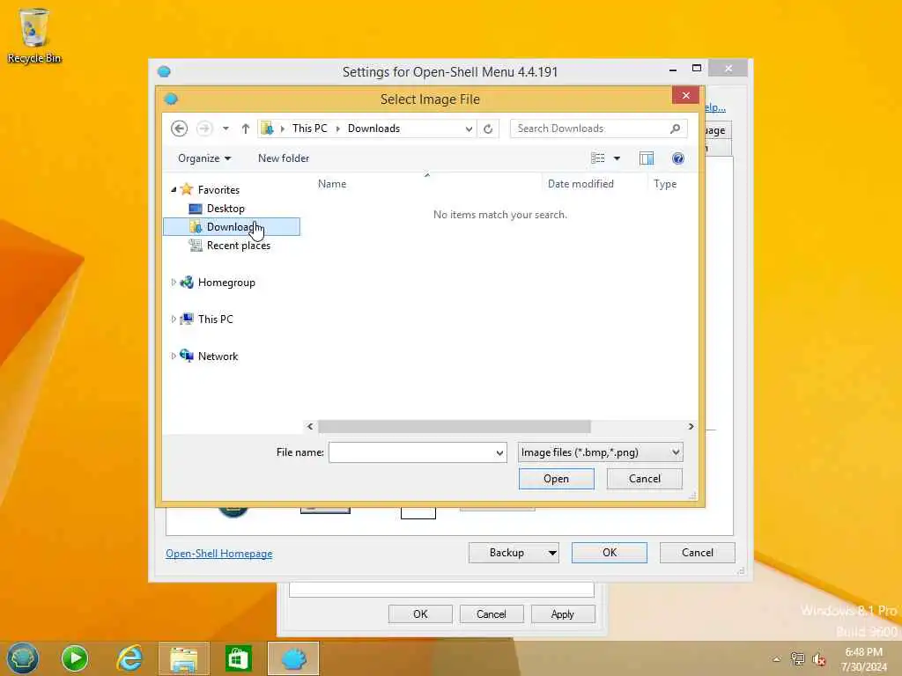Select Downloads in Favorites

coord(232,226)
